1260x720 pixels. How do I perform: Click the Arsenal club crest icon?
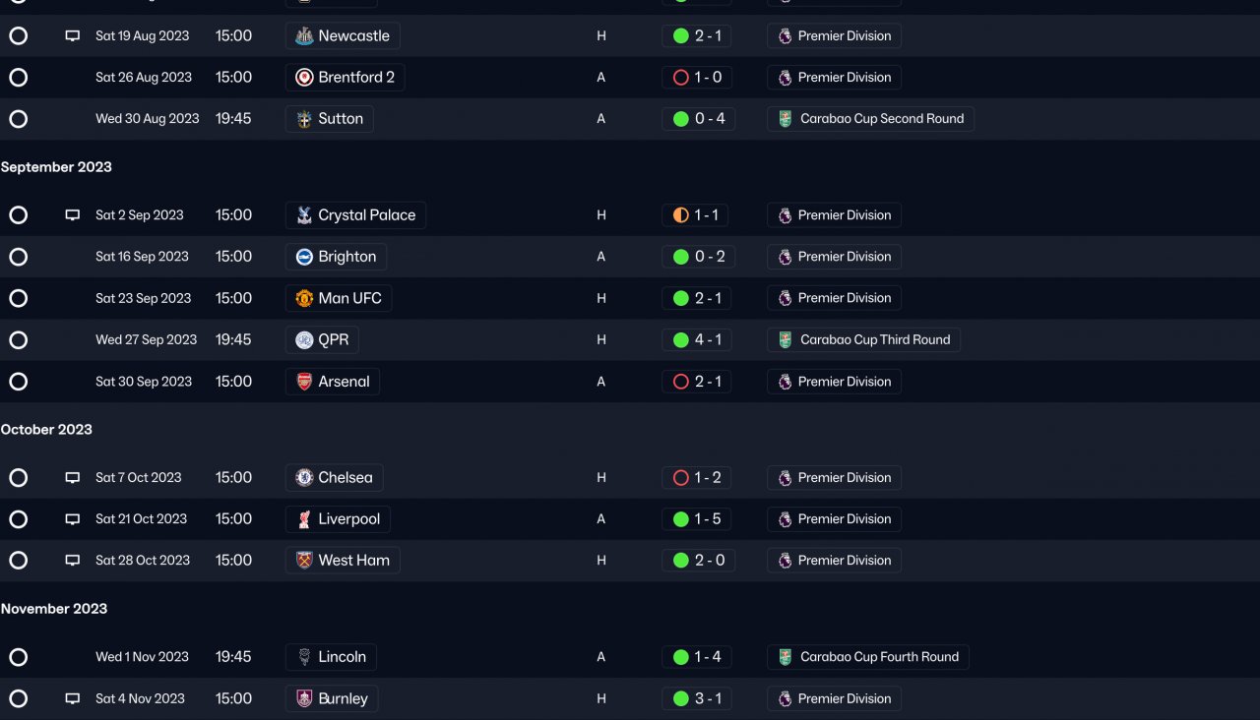(x=304, y=382)
